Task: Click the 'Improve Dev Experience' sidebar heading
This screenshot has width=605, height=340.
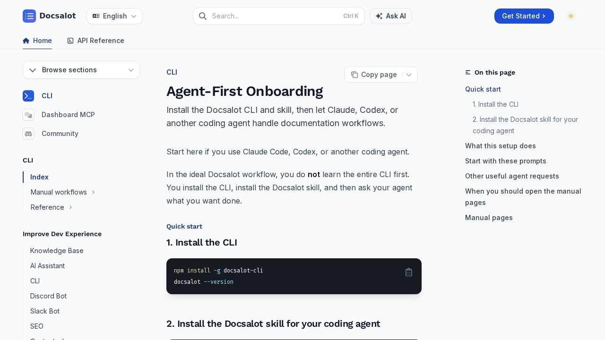Action: pyautogui.click(x=62, y=234)
